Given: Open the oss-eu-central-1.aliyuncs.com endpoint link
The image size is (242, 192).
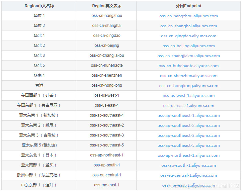Looking at the screenshot, I should point(189,175).
